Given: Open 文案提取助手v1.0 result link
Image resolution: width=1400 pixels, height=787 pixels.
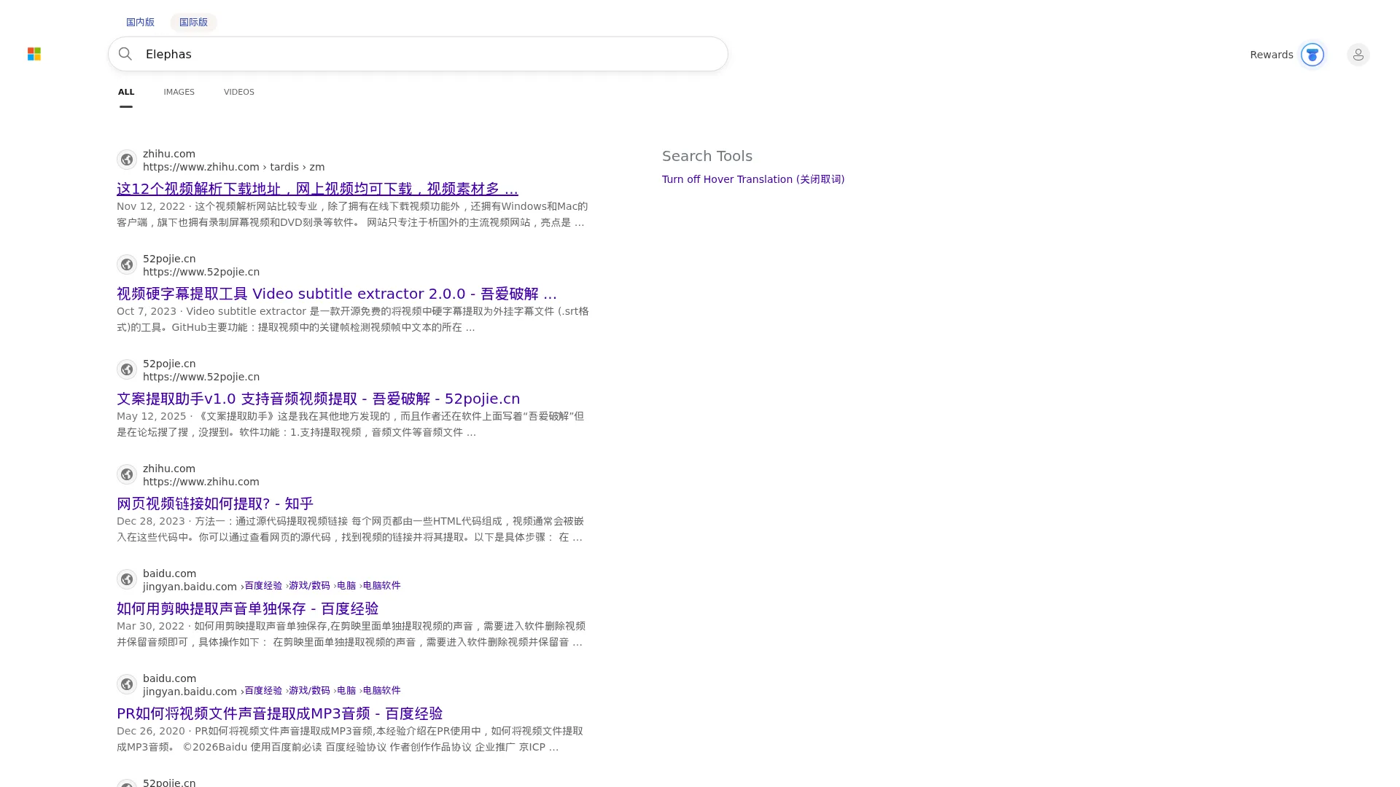Looking at the screenshot, I should [318, 399].
